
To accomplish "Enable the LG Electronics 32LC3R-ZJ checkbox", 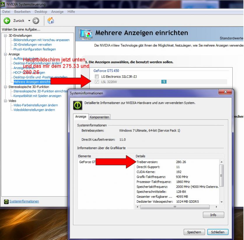I will (97, 76).
